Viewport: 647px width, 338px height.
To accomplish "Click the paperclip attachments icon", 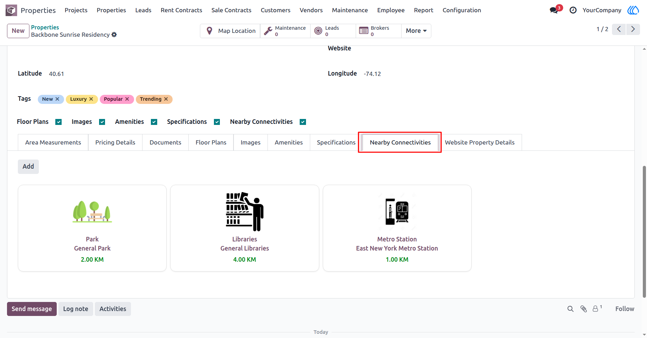I will tap(584, 309).
